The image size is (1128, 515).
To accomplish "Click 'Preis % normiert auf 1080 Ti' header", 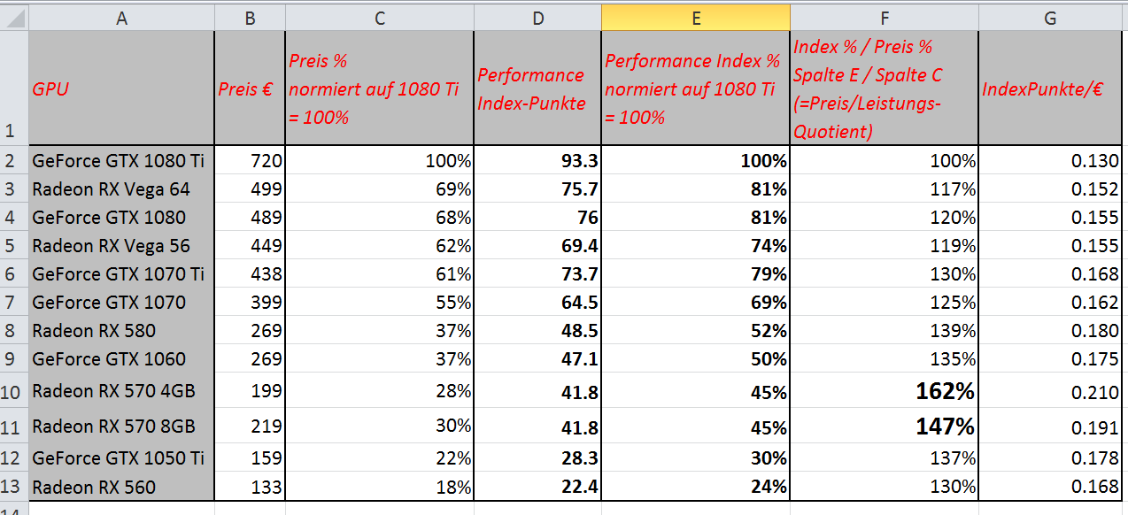I will 379,88.
